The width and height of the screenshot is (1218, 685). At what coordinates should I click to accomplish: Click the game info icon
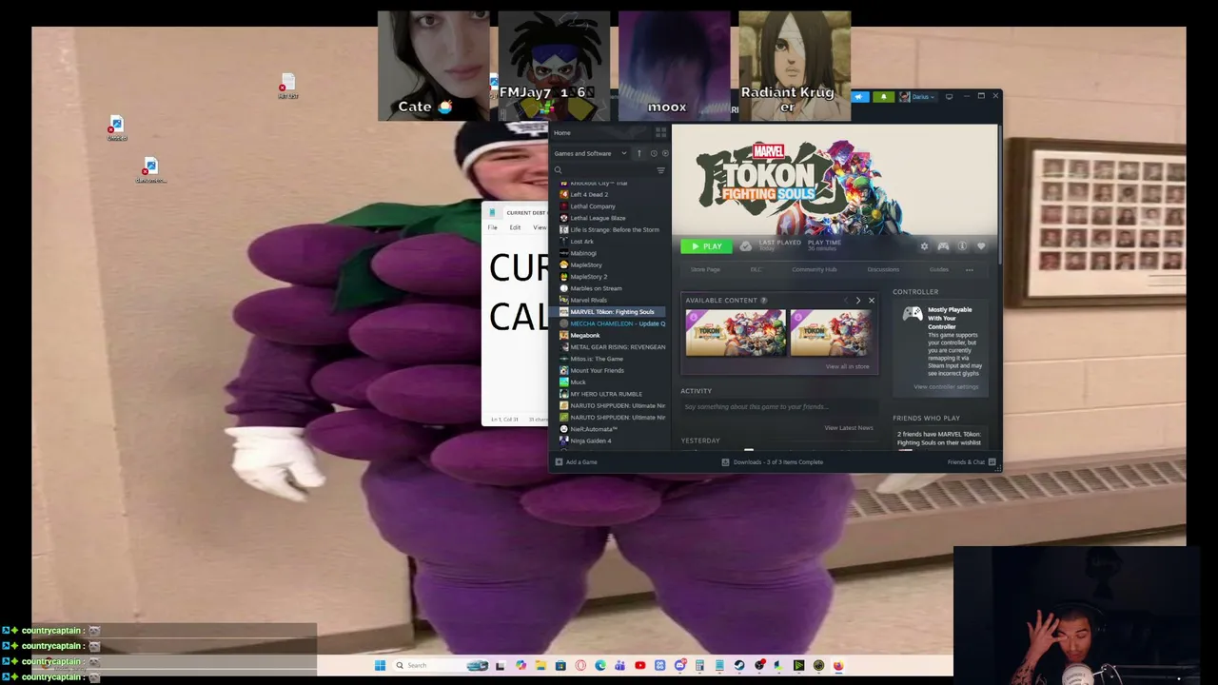[962, 246]
